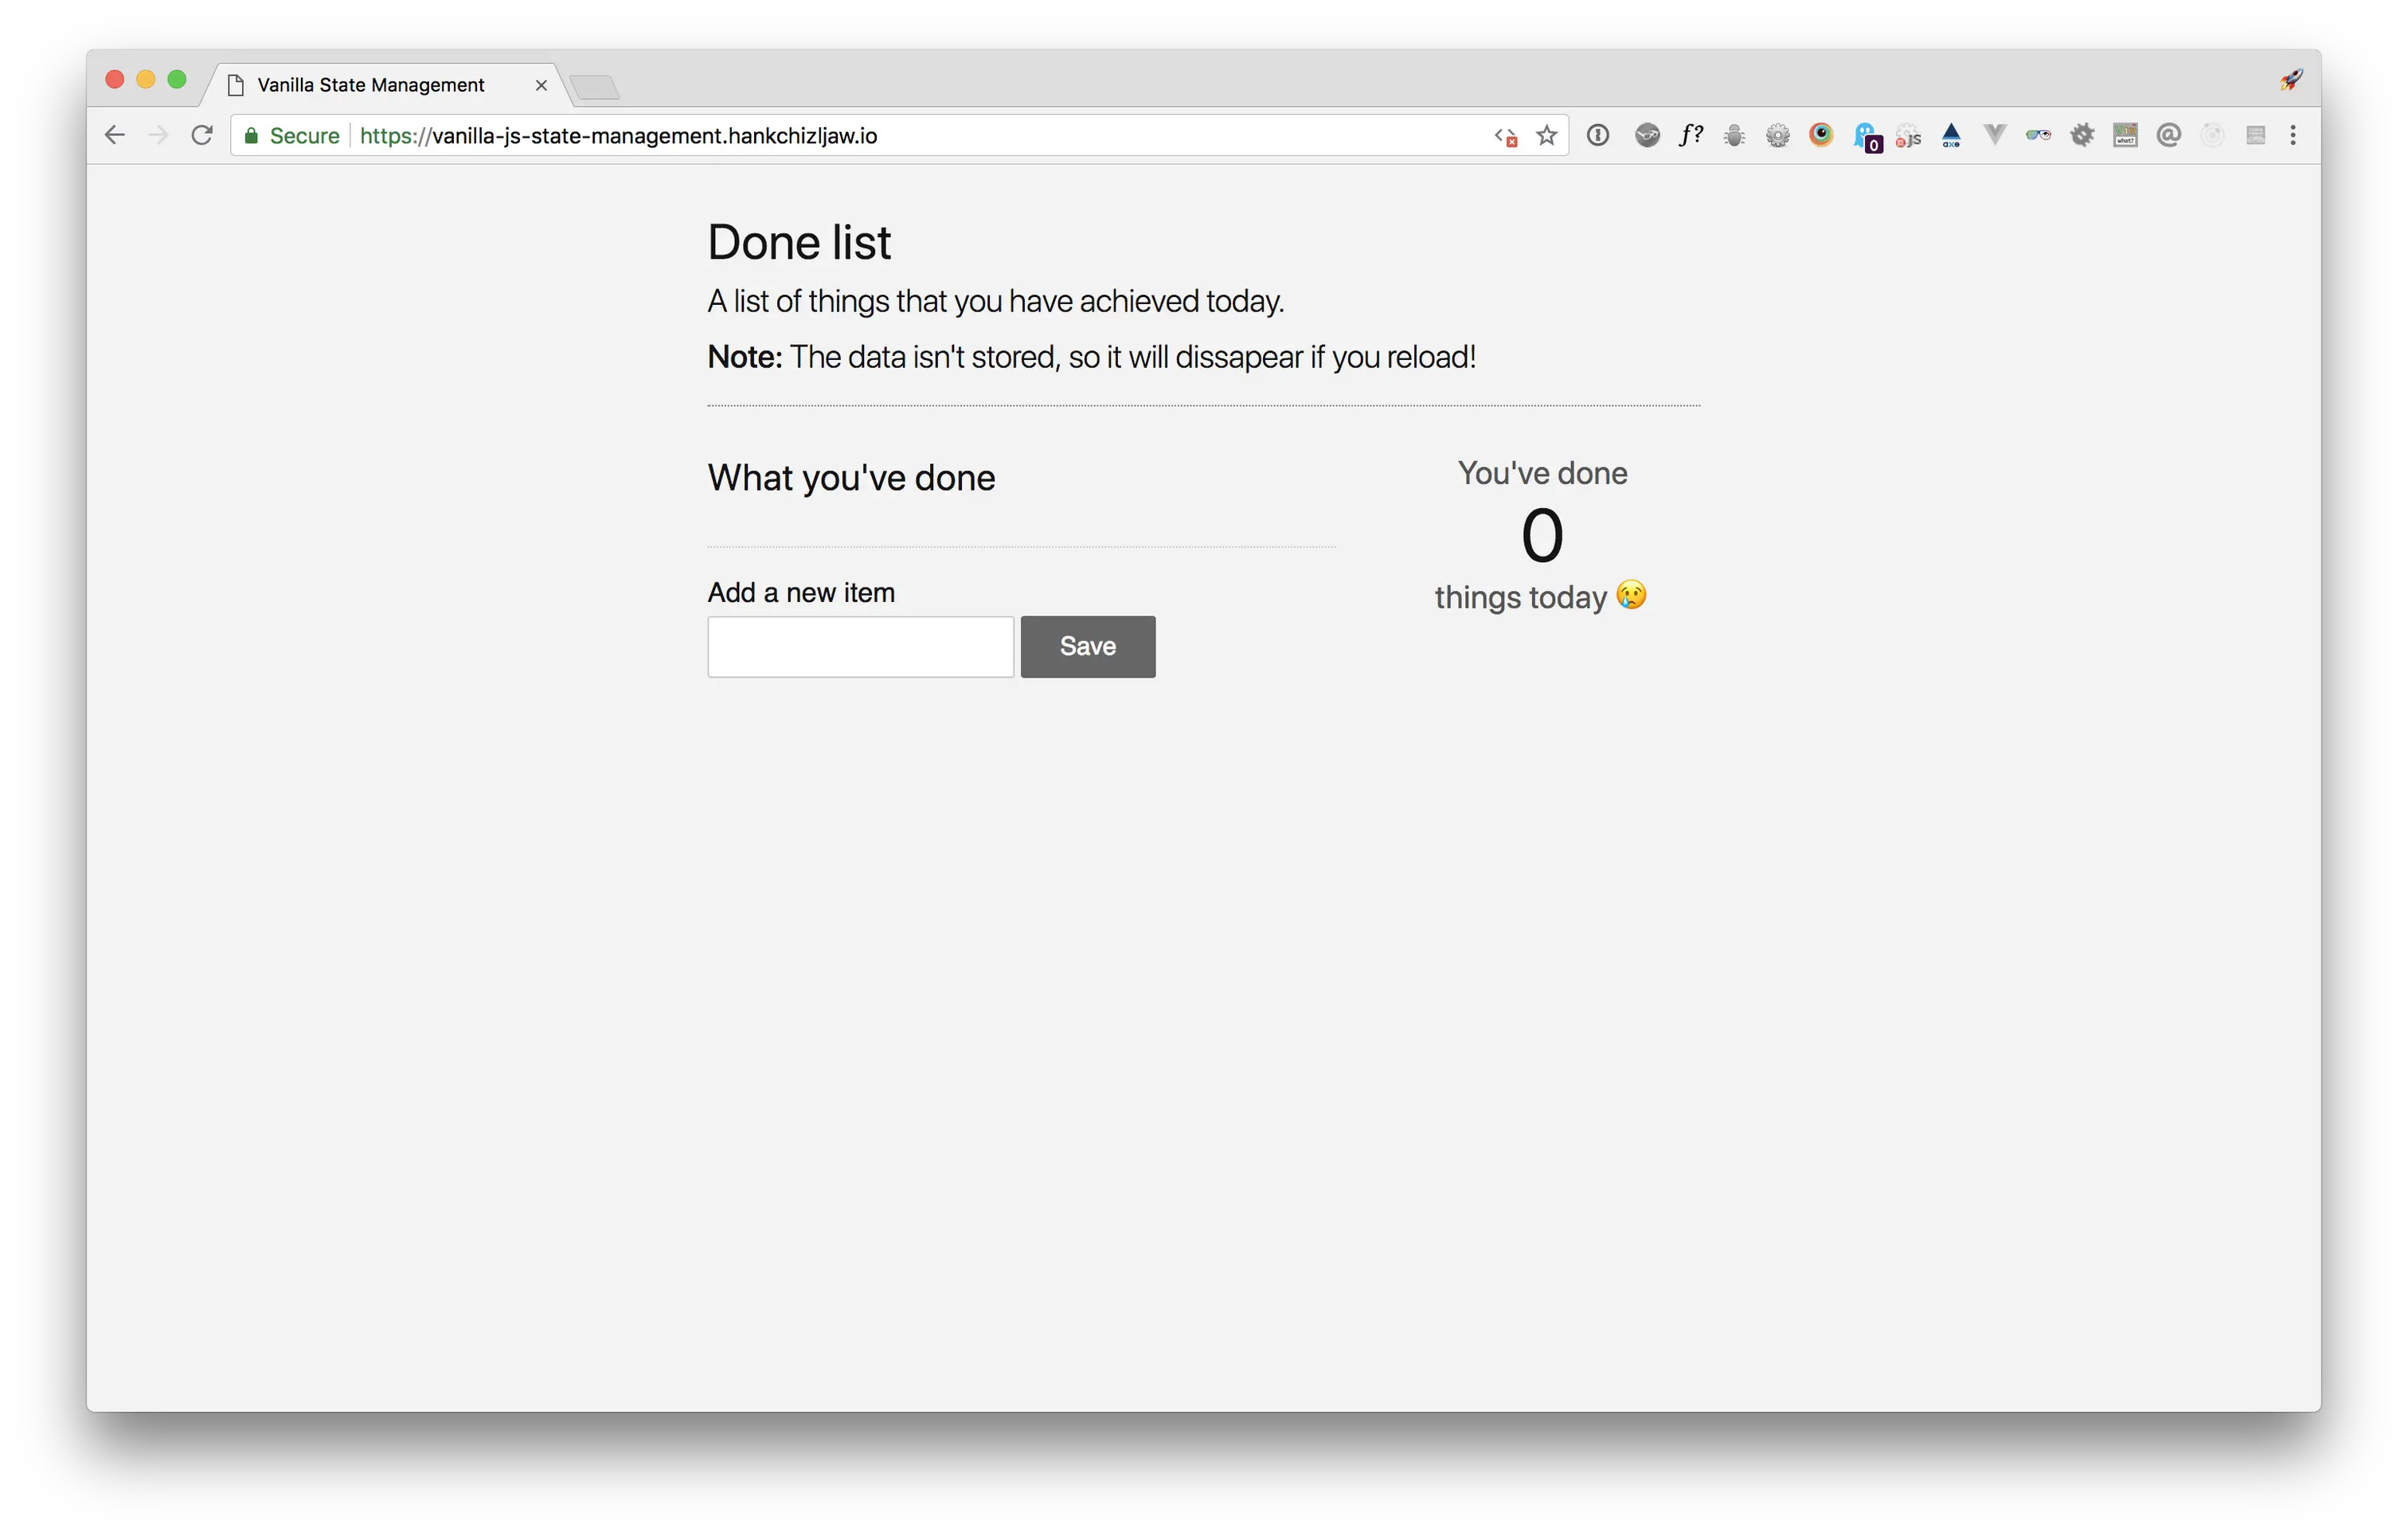Click the Save button
Screen dimensions: 2408x1536
(1088, 646)
